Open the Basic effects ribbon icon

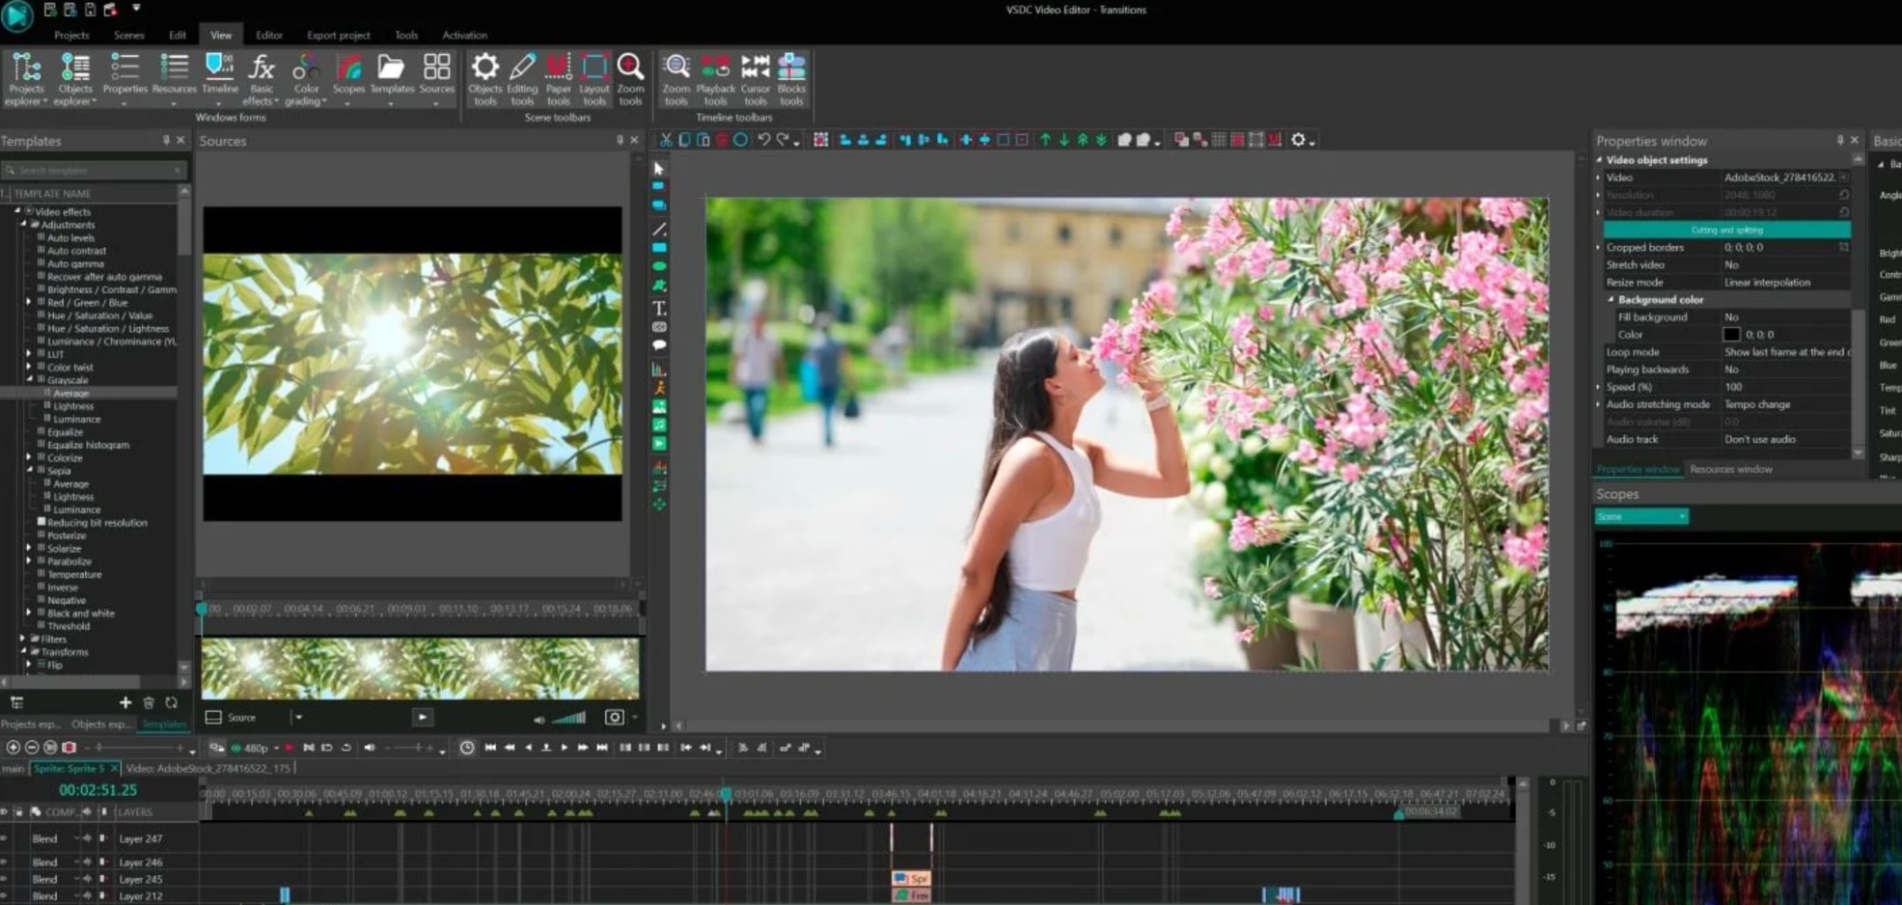pyautogui.click(x=261, y=75)
